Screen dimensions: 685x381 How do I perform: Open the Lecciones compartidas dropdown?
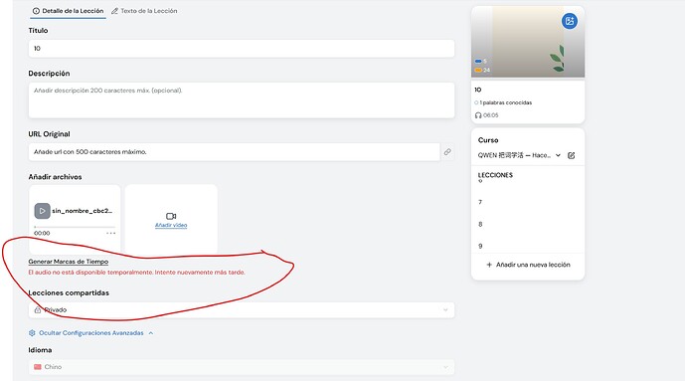(x=242, y=310)
